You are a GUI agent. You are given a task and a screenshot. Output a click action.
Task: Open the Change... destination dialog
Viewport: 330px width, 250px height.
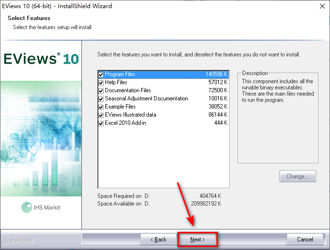point(298,176)
